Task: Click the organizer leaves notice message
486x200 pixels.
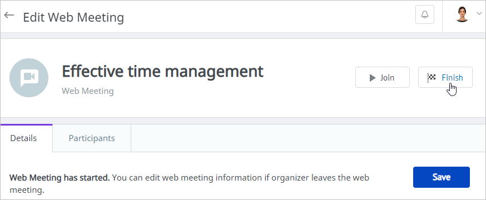Action: click(190, 184)
